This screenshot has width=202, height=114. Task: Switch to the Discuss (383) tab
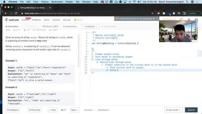pos(50,26)
